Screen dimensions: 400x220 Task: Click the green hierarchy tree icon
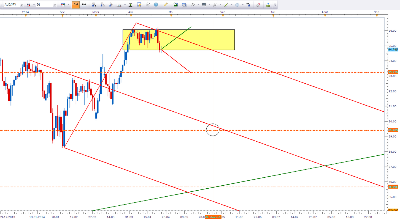(268, 5)
